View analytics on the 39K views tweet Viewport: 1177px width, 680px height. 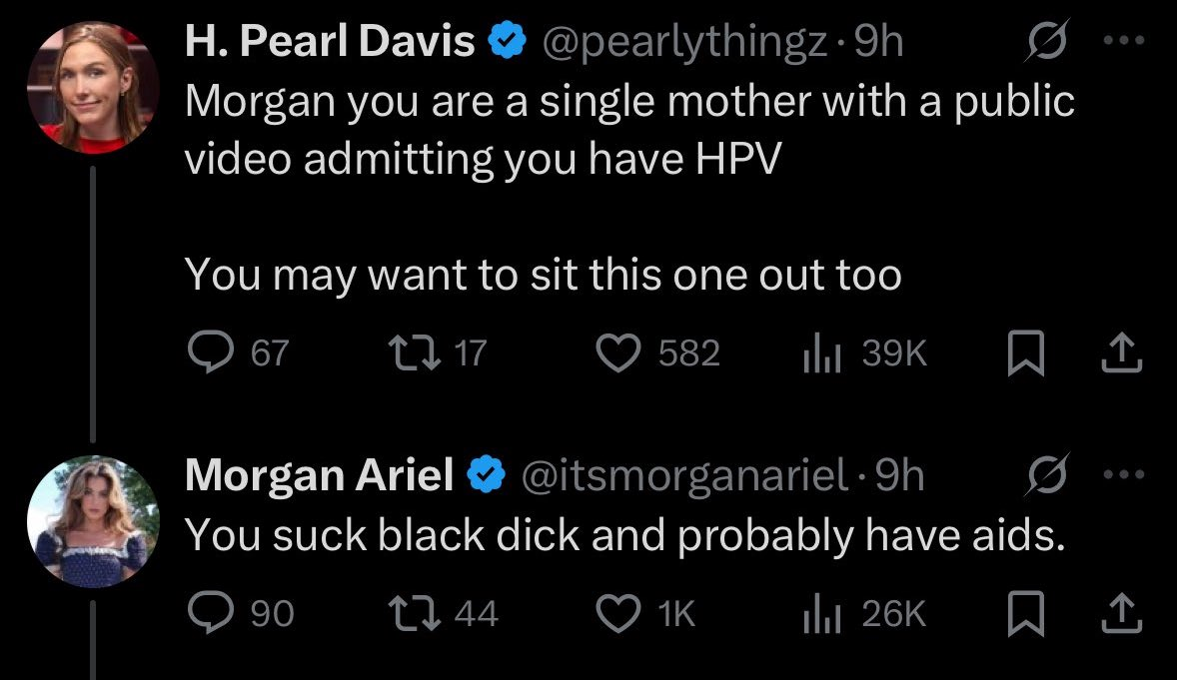tap(820, 351)
